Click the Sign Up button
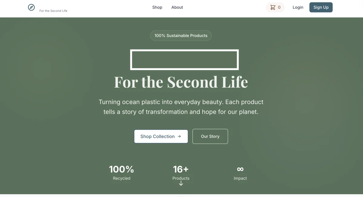The width and height of the screenshot is (363, 197). point(321,7)
